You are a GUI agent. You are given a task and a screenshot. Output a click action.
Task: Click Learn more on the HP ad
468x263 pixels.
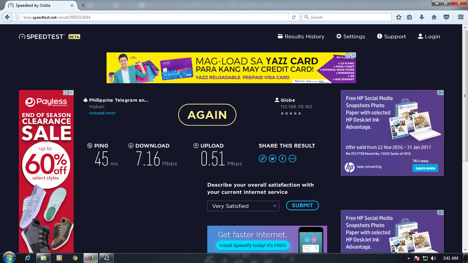click(x=425, y=168)
